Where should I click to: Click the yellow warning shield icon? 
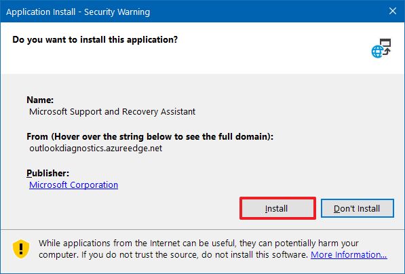tap(21, 249)
